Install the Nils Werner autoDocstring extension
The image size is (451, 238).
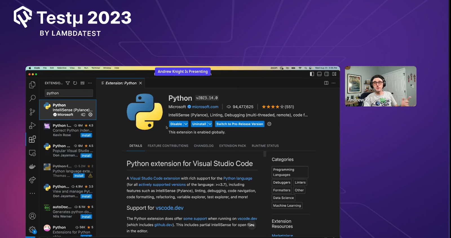click(x=86, y=217)
